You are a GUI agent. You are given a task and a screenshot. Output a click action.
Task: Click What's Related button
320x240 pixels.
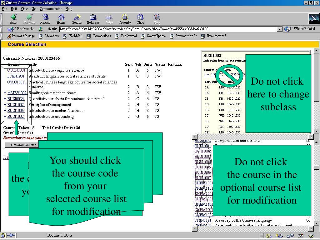300,29
